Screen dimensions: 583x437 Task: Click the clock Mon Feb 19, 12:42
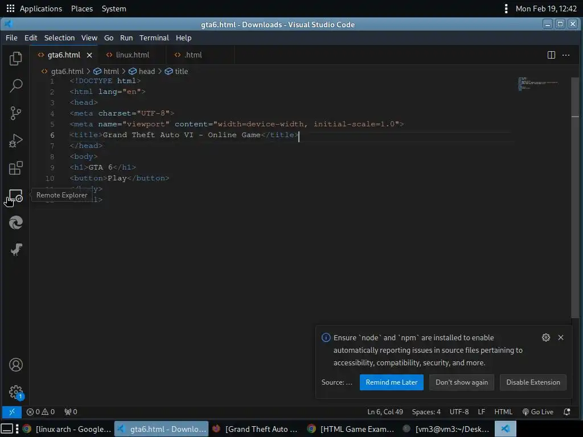click(x=546, y=9)
